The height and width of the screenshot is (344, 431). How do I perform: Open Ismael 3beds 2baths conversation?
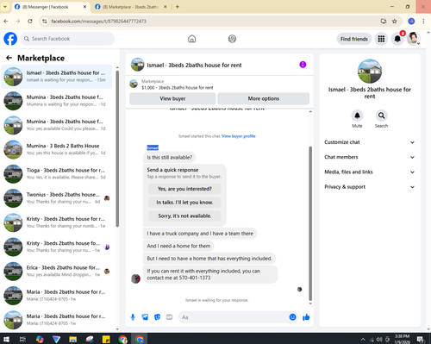(x=57, y=77)
